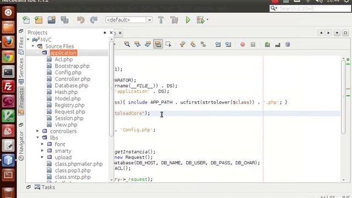Click the Debug Project toolbar icon
Image resolution: width=352 pixels, height=198 pixels.
pos(200,20)
